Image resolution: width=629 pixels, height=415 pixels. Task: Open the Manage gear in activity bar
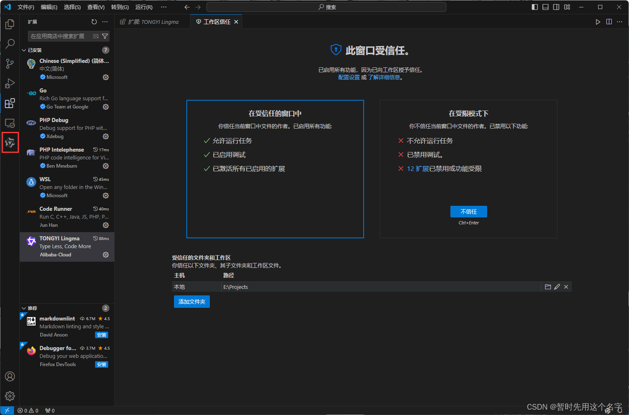click(x=10, y=396)
